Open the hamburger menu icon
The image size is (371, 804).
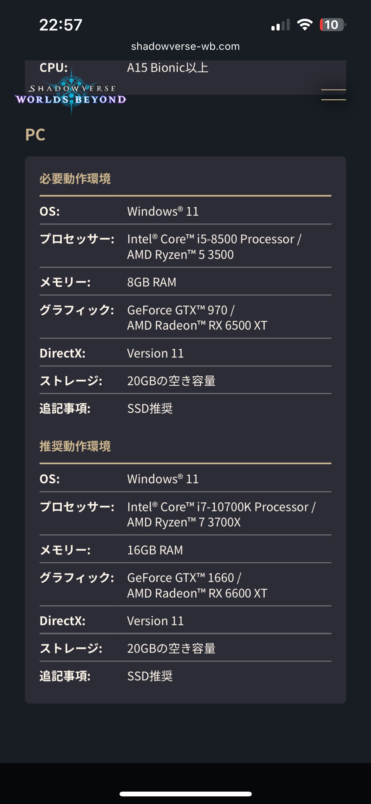click(x=333, y=95)
